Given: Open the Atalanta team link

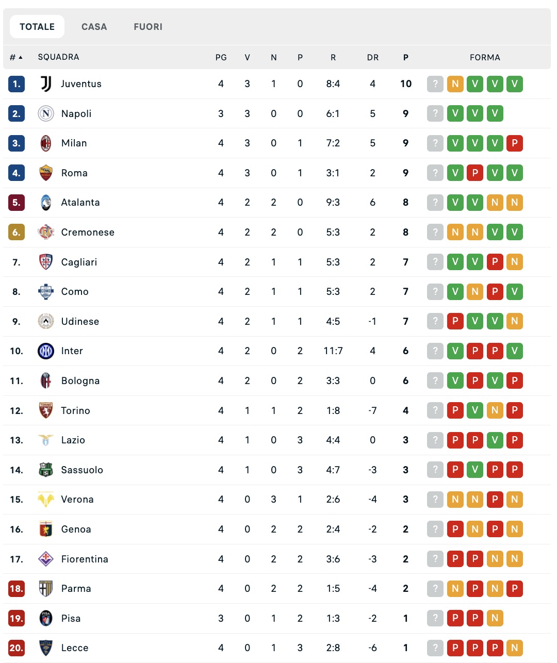Looking at the screenshot, I should tap(80, 203).
